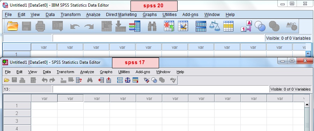This screenshot has width=314, height=131.
Task: Open a data file in SPSS 20 toolbar
Action: 13,26
